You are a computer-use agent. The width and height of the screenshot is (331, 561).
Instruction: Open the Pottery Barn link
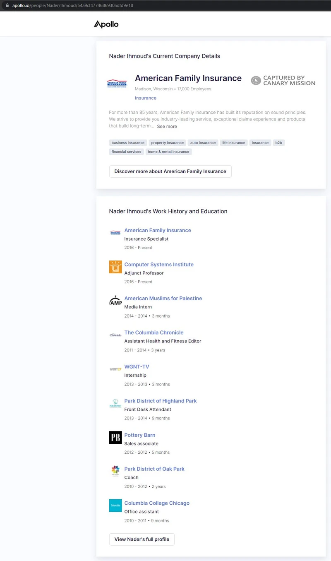140,435
